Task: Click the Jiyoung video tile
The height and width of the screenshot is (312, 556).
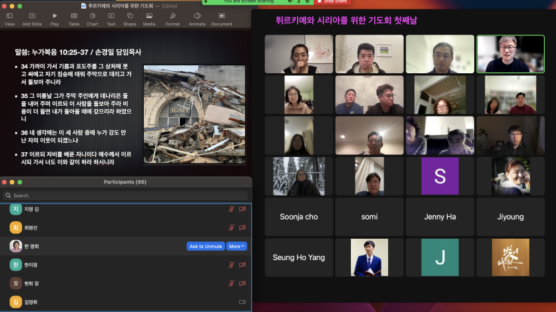Action: point(510,217)
